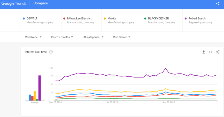Change the Web Search type dropdown
Viewport: 224px width, 117px height.
tap(122, 37)
